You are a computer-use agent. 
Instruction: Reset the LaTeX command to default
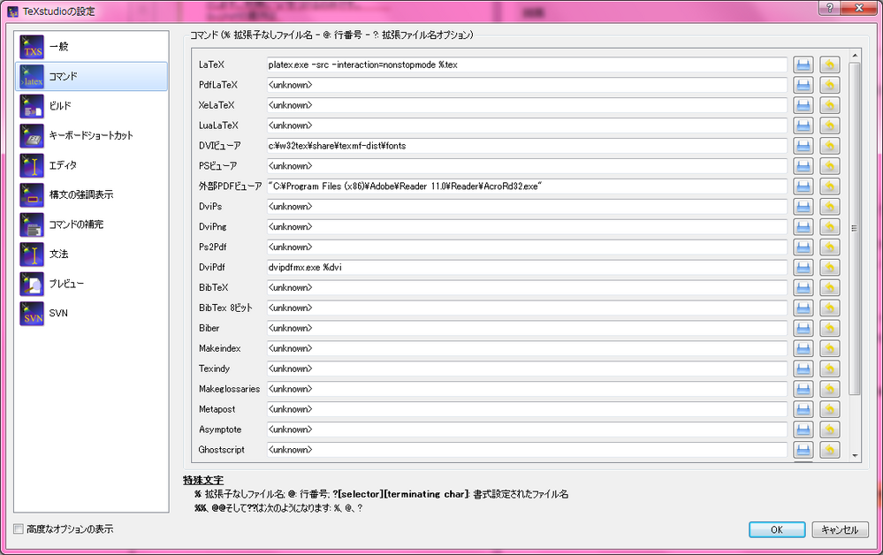[829, 65]
